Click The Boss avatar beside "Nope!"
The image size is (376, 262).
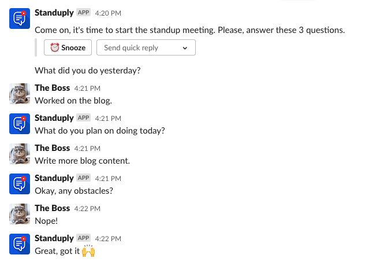click(20, 214)
